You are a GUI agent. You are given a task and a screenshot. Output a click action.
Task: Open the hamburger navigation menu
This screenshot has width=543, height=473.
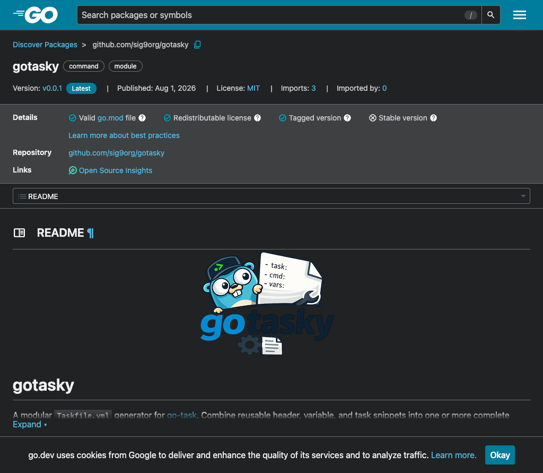(x=520, y=15)
